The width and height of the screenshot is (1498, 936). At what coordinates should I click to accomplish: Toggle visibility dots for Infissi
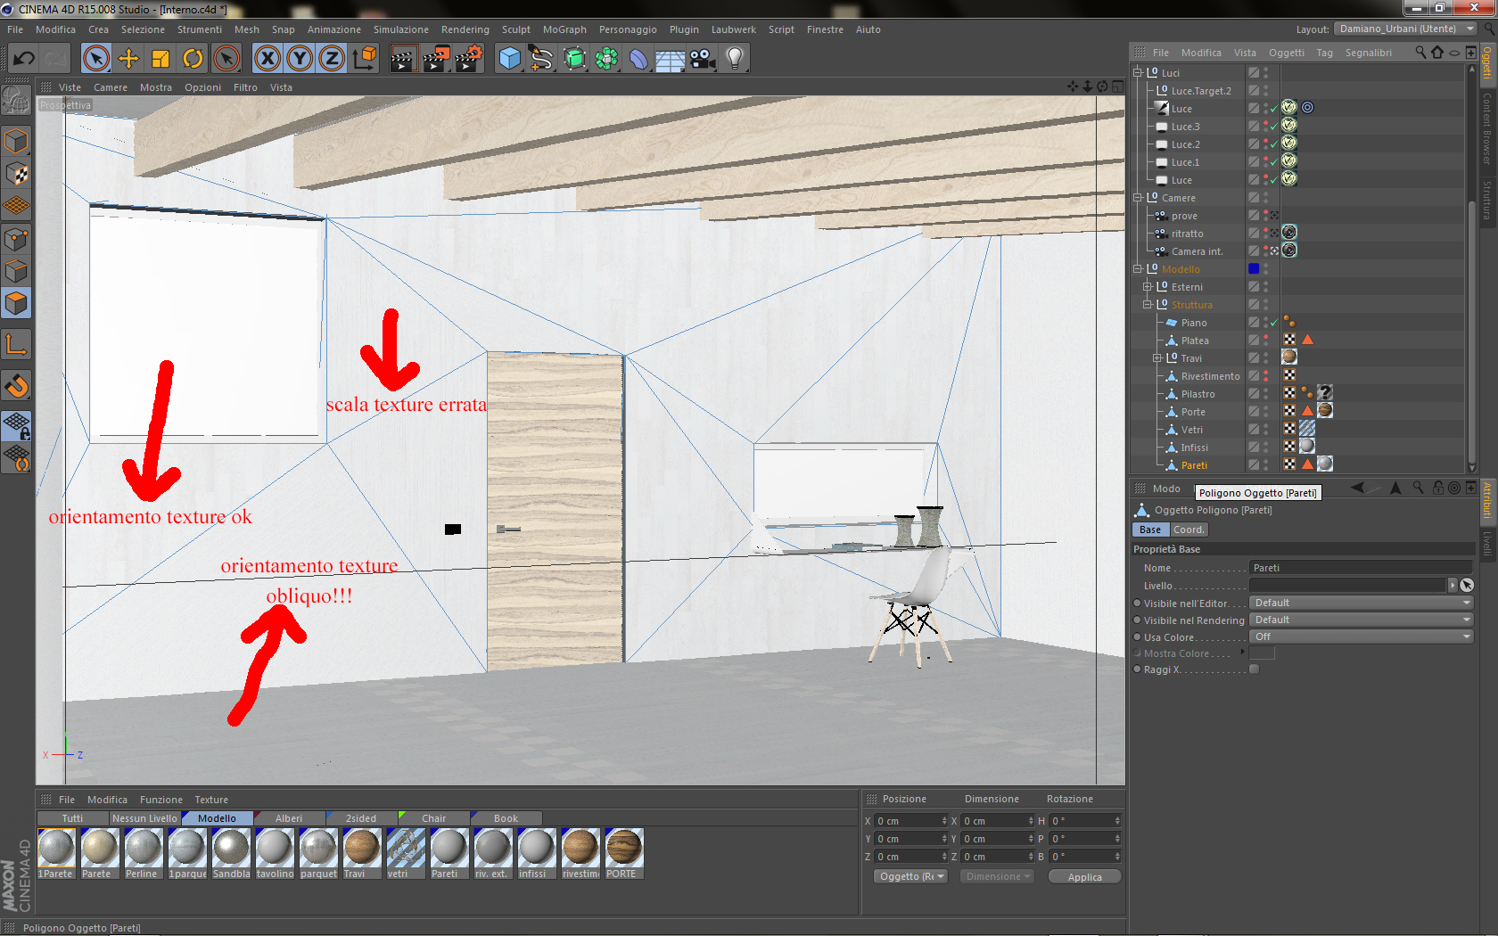coord(1265,447)
